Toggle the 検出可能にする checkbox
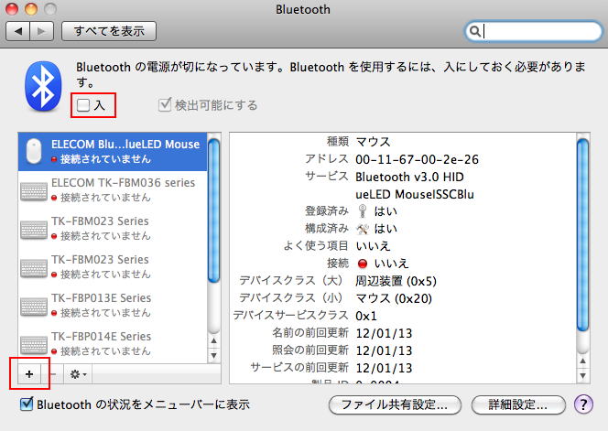 [x=165, y=104]
